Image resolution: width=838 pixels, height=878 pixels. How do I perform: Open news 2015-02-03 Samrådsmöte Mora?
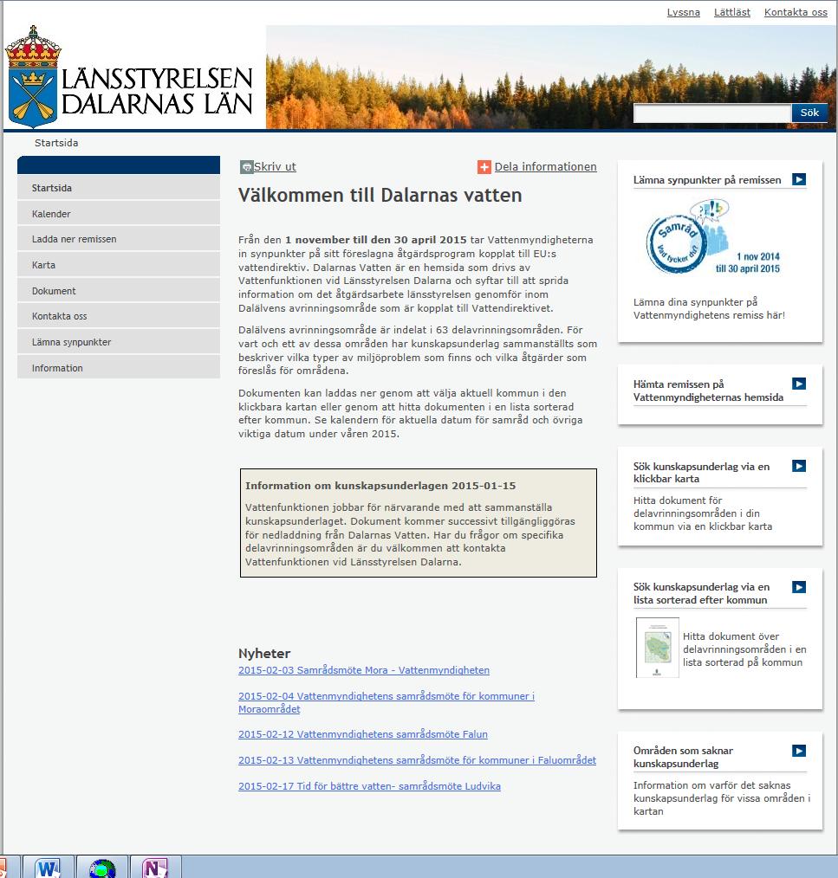pos(364,670)
